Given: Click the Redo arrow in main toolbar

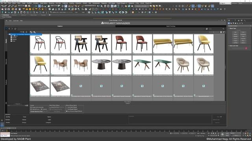Looking at the screenshot, I should 5,6.
